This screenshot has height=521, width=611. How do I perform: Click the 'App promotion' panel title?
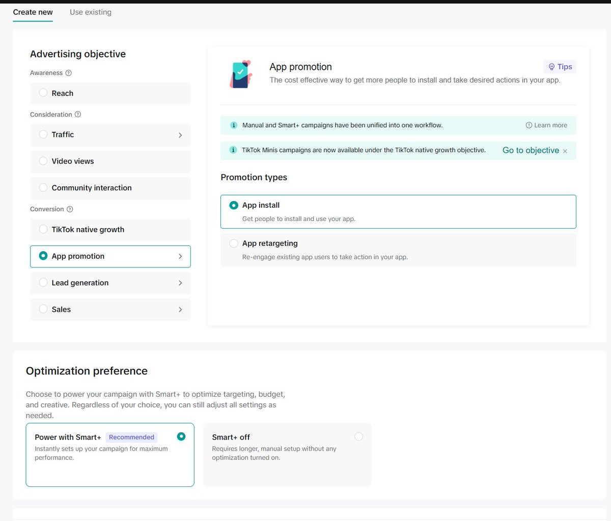(300, 67)
